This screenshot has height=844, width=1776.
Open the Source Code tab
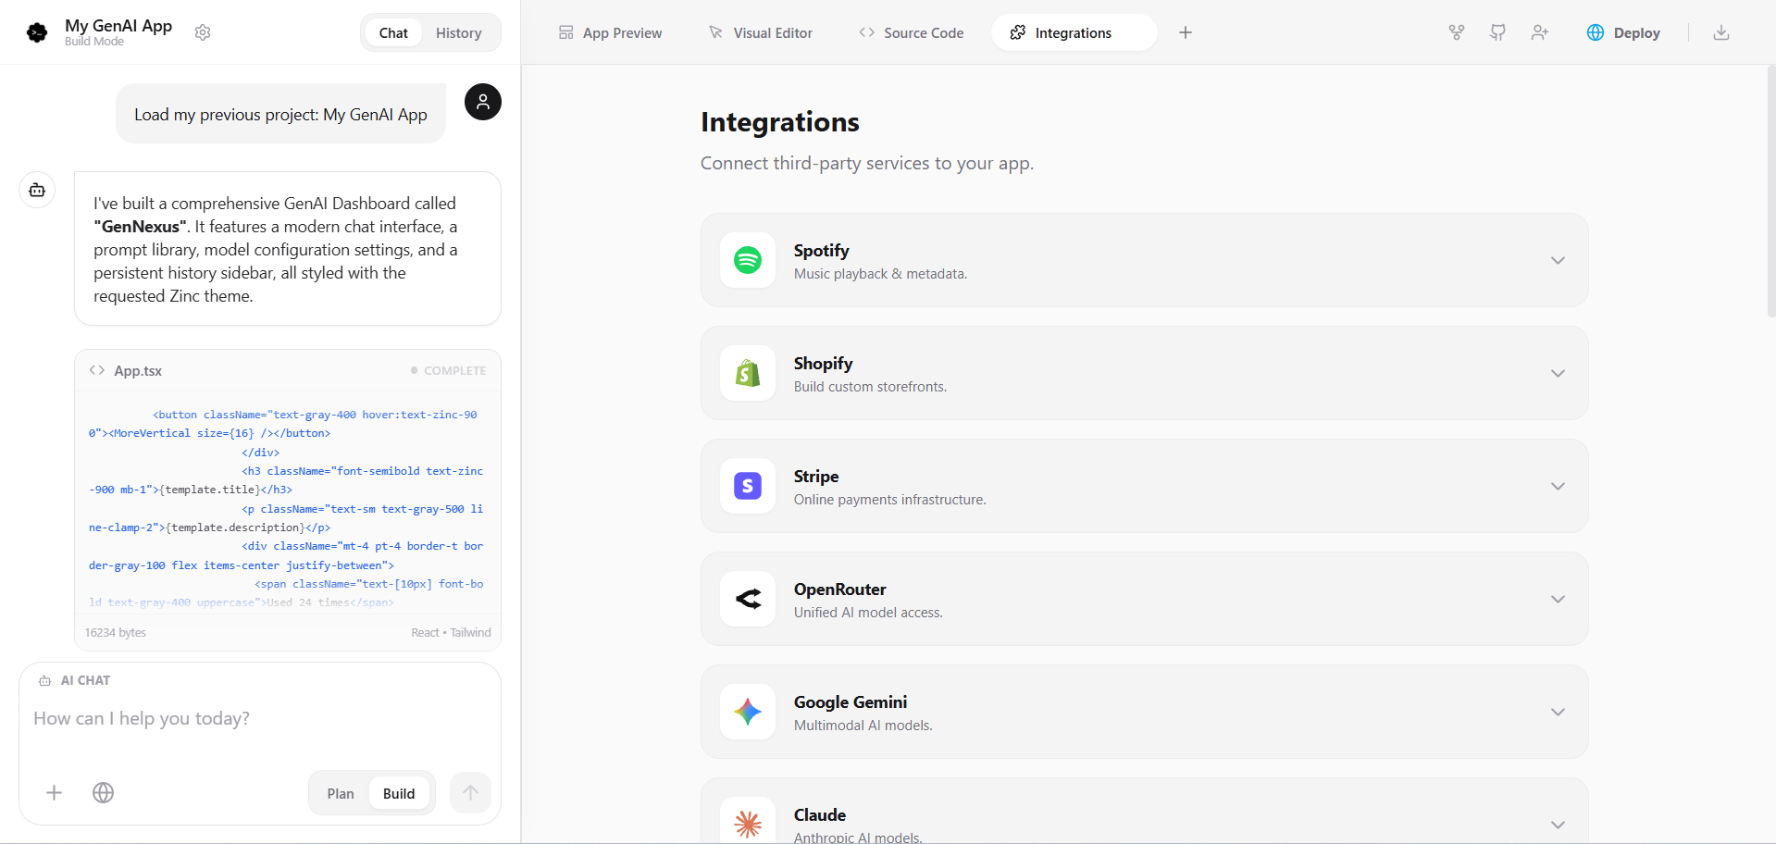(x=911, y=32)
